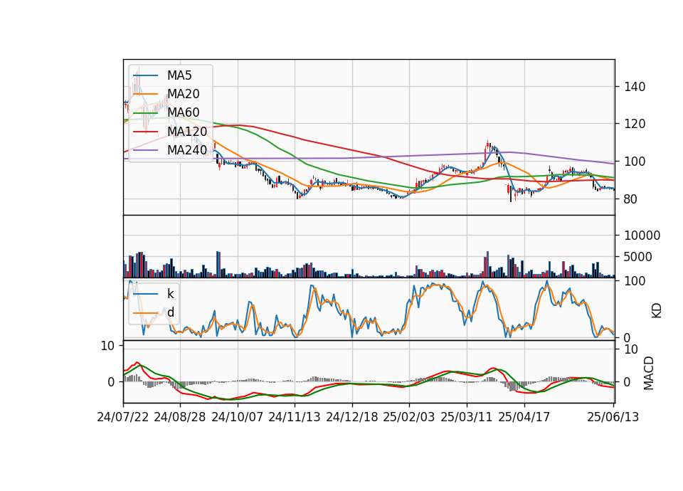
Task: Click the 120 price axis label
Action: click(x=635, y=124)
